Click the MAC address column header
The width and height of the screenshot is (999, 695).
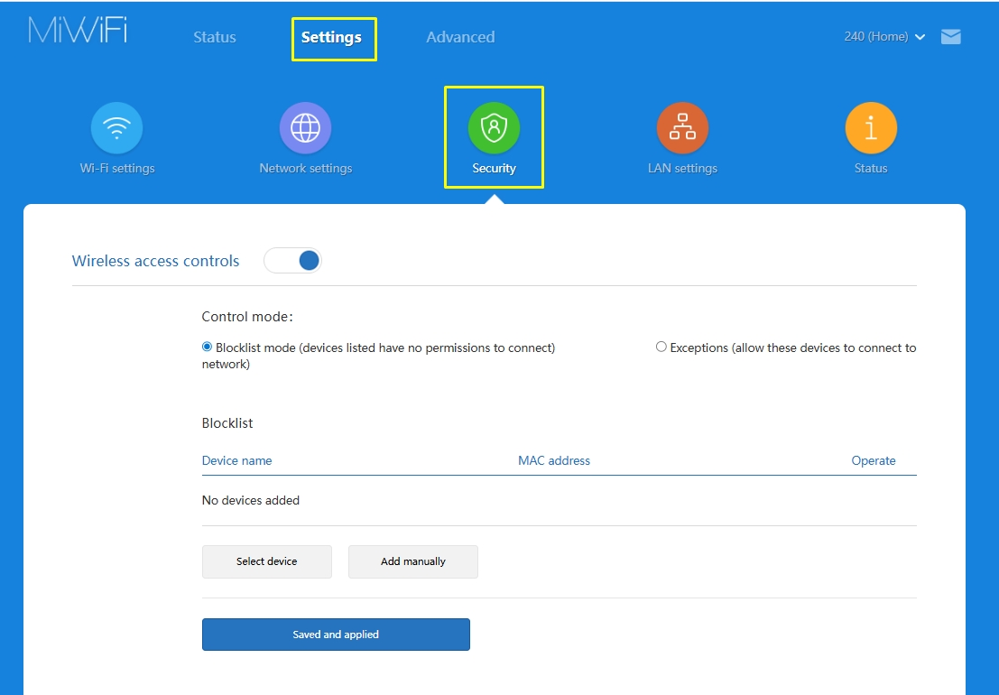click(554, 460)
